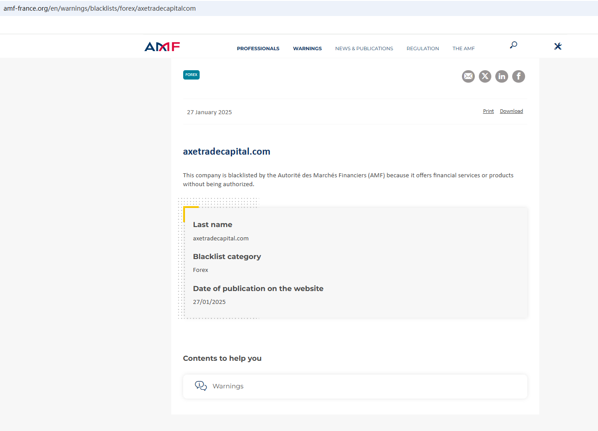Click the browser address bar URL
This screenshot has height=431, width=598.
point(100,8)
